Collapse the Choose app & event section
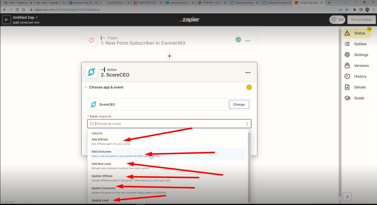 [x=86, y=87]
